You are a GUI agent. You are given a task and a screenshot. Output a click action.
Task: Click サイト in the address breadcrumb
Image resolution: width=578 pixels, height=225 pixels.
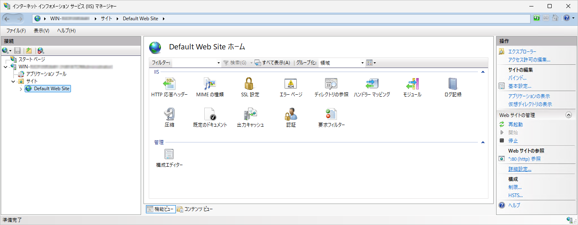coord(107,19)
